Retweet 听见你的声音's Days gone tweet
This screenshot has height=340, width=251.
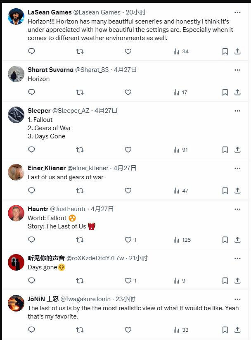pos(80,281)
